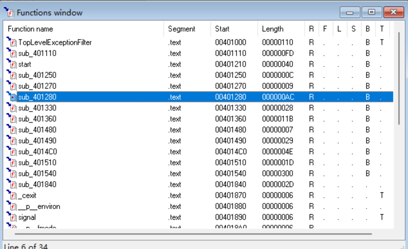This screenshot has height=249, width=408.
Task: Click the icon of highlighted sub_401280 row
Action: click(x=11, y=96)
